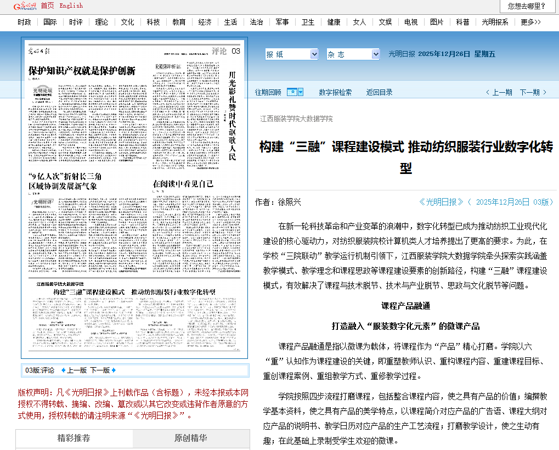Go to previous issue with 上一期

point(499,92)
